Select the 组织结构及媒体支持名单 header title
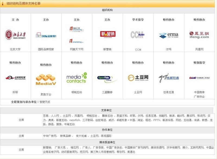The image size is (217, 159). 24,3
